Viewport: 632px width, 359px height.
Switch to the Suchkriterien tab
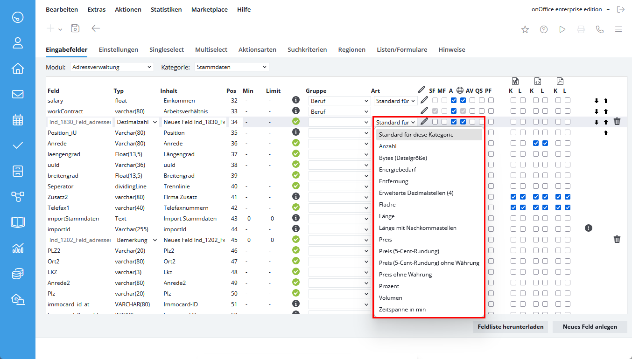pos(307,49)
